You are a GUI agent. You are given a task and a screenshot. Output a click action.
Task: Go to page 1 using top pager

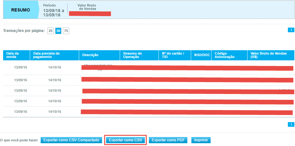click(291, 30)
